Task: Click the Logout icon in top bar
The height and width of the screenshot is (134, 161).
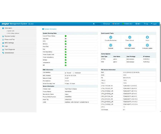Action: tap(151, 24)
